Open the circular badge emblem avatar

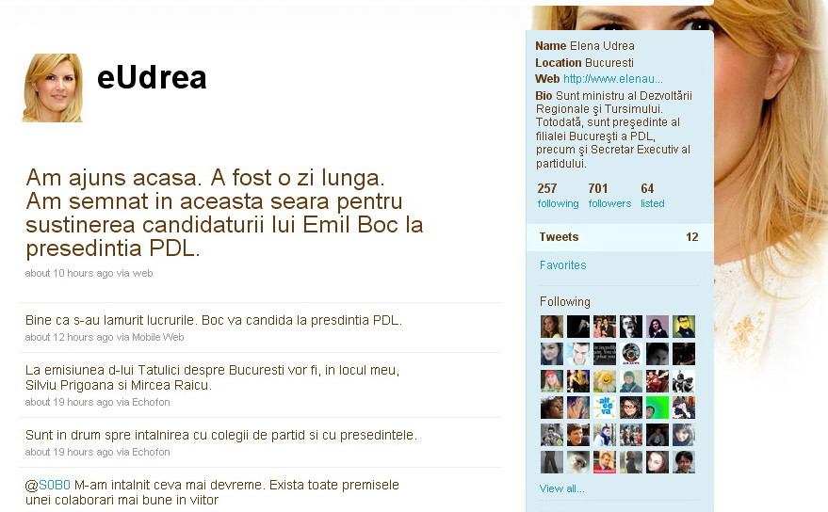[631, 354]
